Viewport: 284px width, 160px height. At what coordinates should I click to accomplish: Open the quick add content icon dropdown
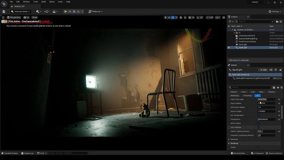point(39,12)
